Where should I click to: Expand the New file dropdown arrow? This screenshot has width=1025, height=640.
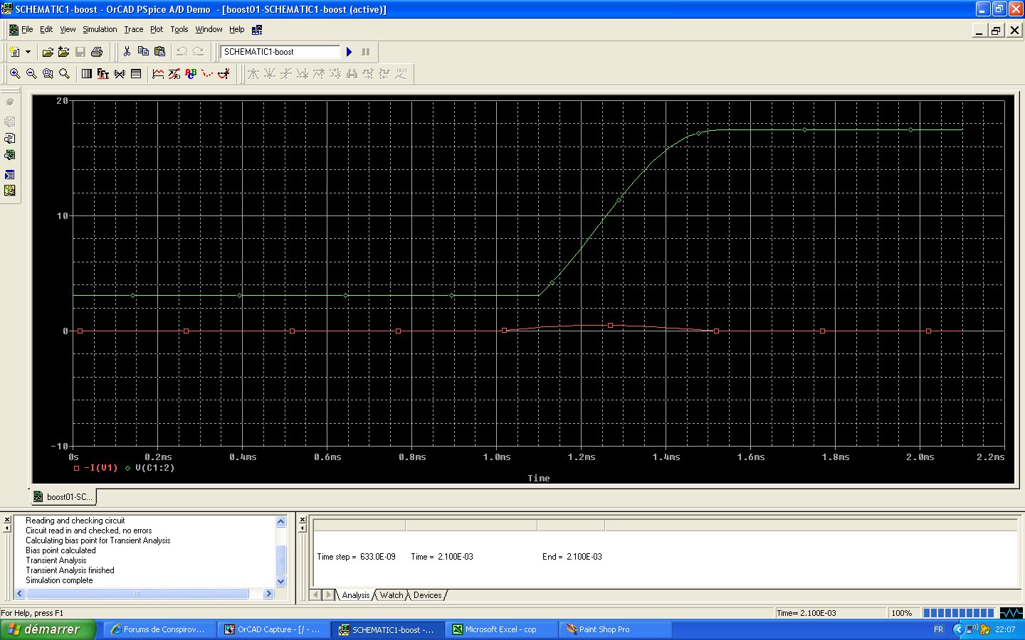coord(28,52)
